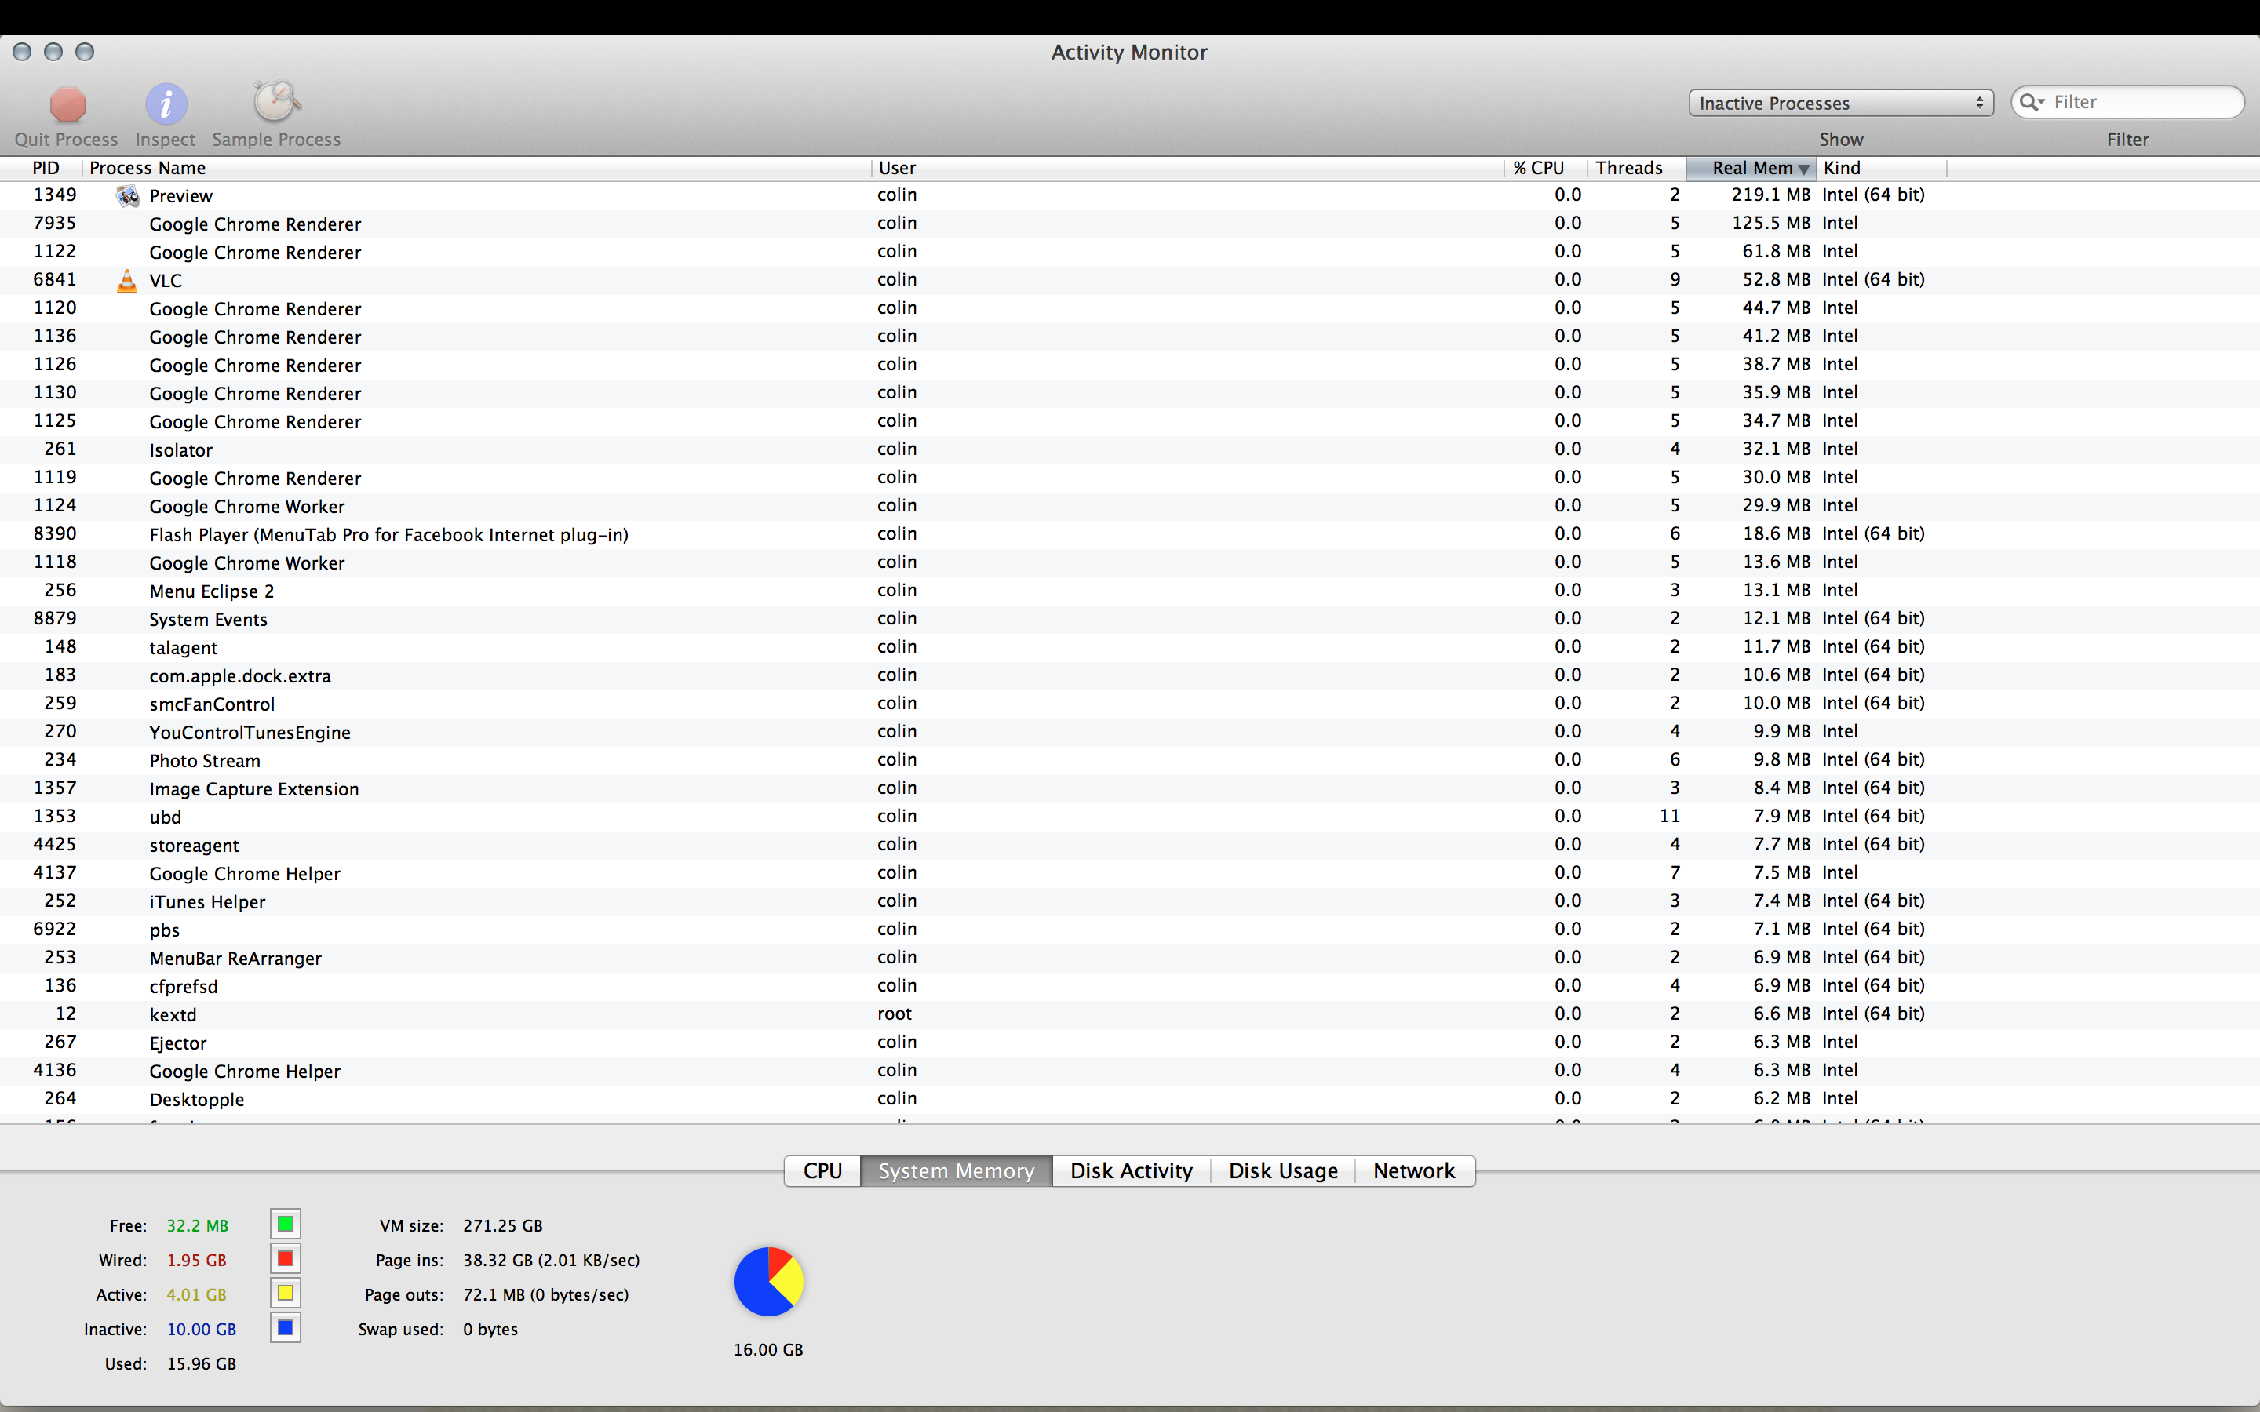
Task: Open the Inspect info icon
Action: 166,104
